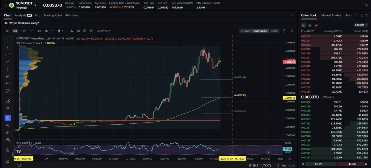Open the indicators fx button
Screen dimensions: 371x168
(x=72, y=31)
